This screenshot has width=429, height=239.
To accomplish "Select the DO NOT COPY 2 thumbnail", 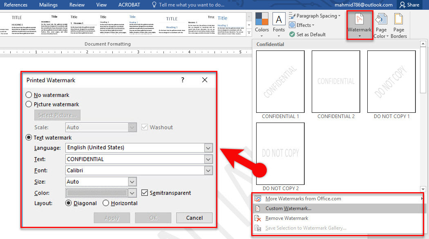I will coord(280,153).
